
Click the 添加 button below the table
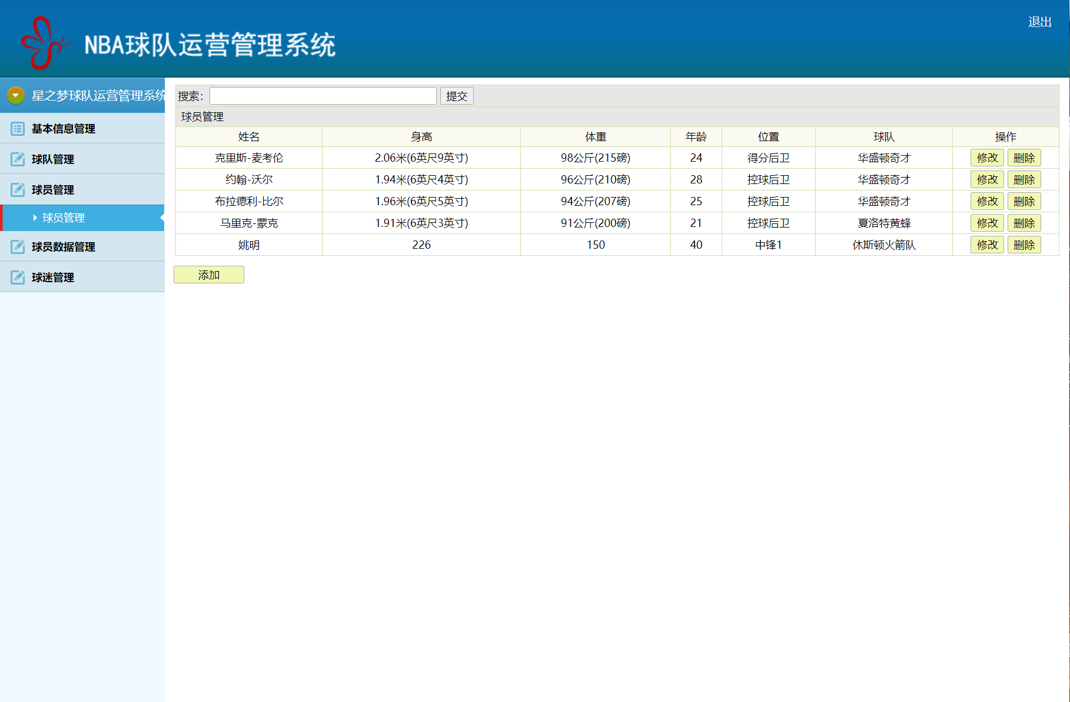208,274
